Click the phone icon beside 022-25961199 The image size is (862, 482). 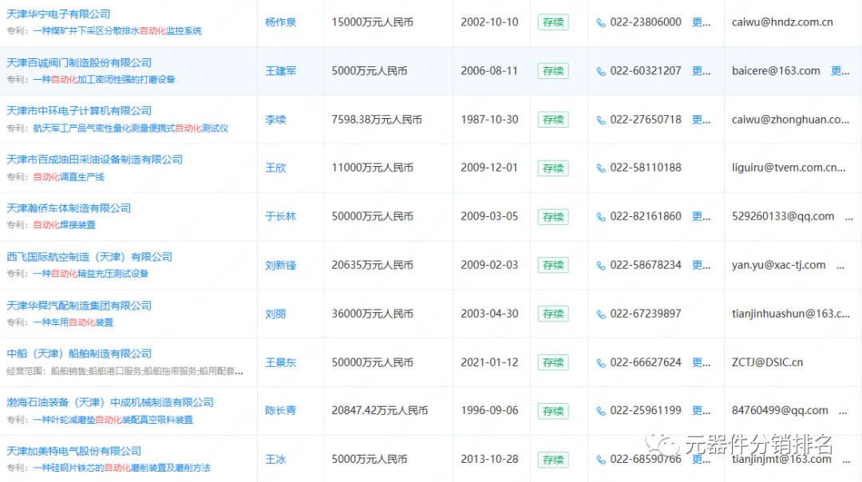pos(601,412)
